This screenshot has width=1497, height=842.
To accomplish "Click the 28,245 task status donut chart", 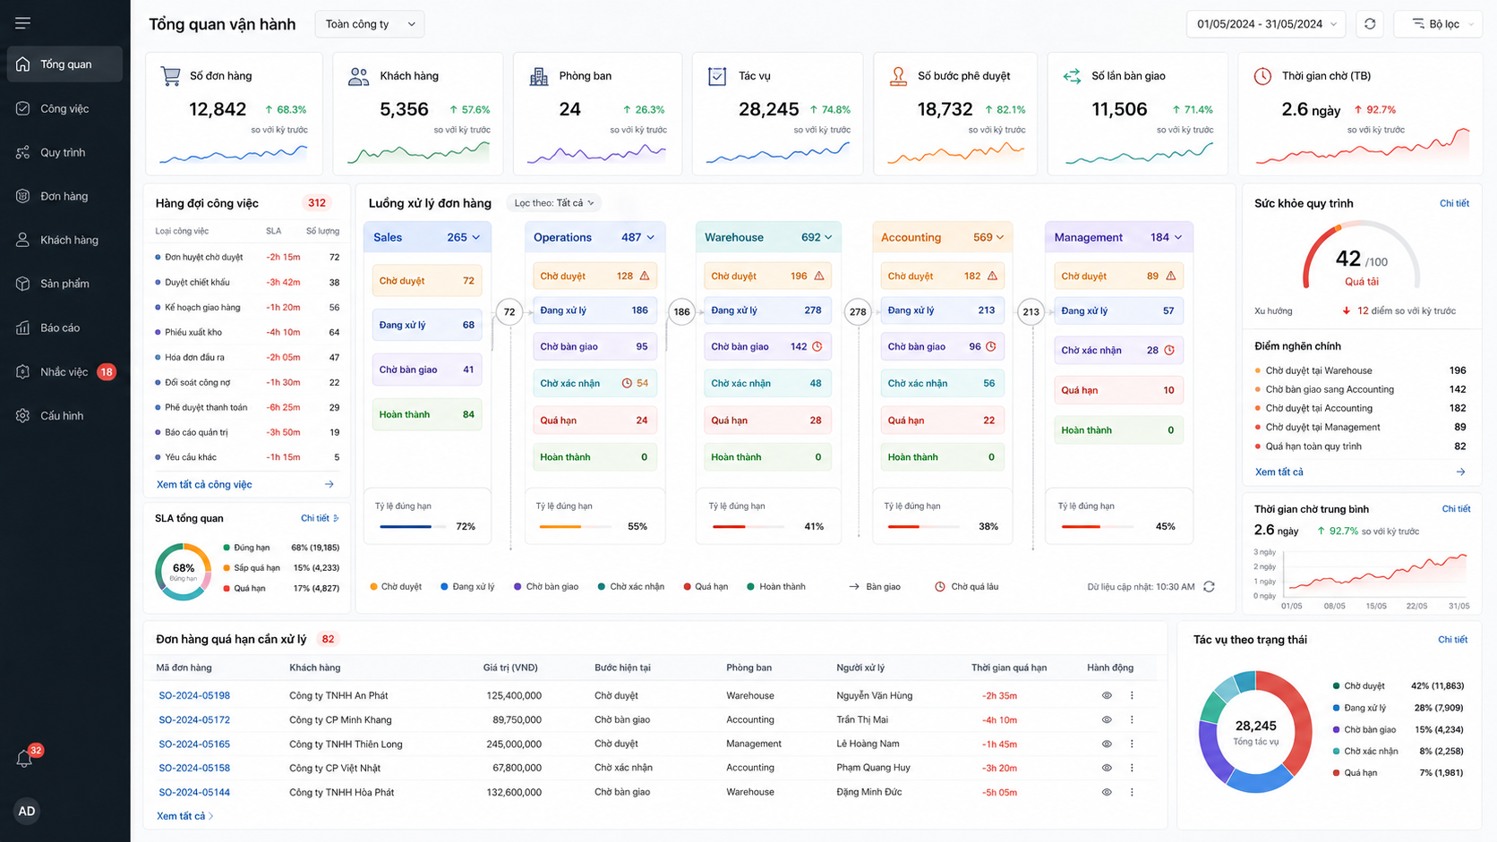I will (1255, 732).
